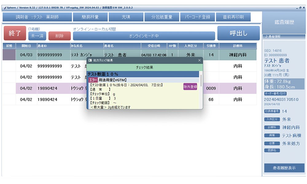Toggle the 未→済 status button
Screen dimensions: 307x184
(37, 36)
